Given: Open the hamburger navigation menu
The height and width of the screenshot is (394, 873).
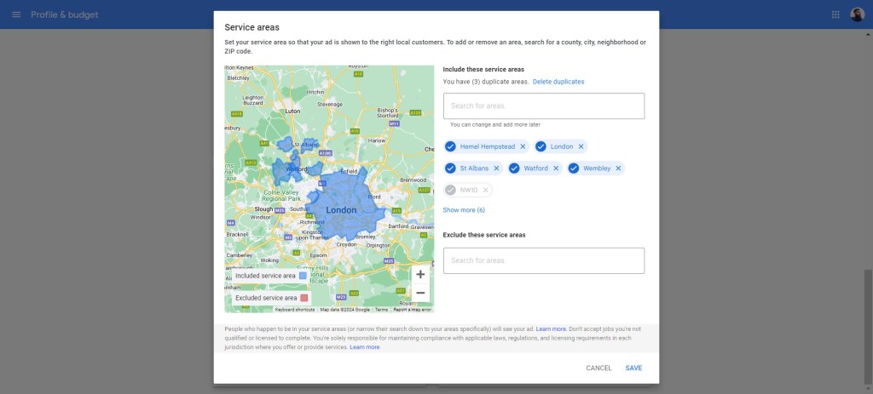Looking at the screenshot, I should [15, 15].
